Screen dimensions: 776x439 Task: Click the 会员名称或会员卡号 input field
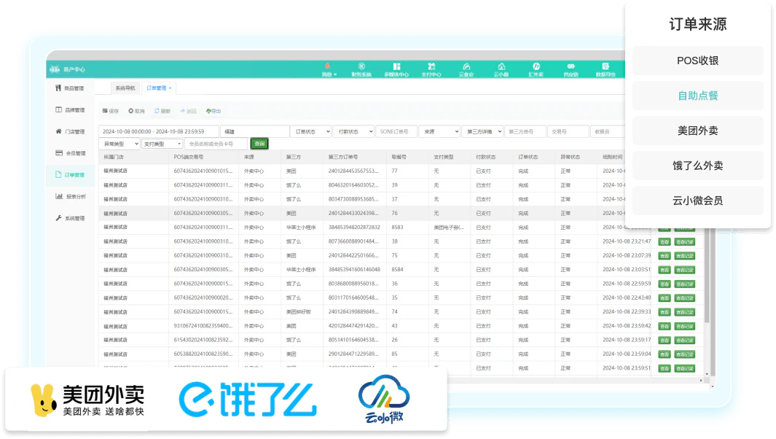(216, 144)
